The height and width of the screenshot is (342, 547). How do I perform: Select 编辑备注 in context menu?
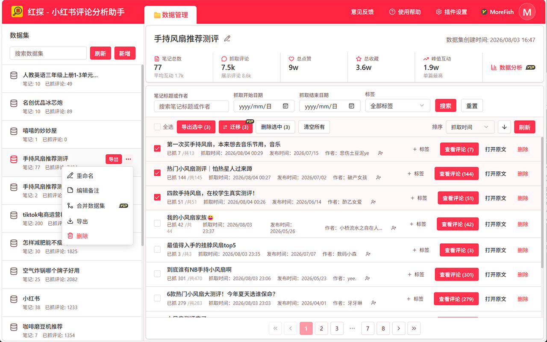click(97, 191)
